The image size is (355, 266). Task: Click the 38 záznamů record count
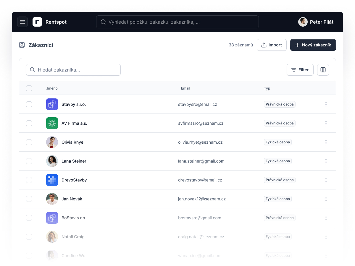[x=241, y=45]
